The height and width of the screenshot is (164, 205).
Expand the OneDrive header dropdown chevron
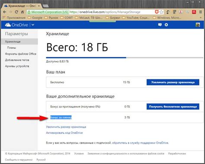tap(33, 25)
